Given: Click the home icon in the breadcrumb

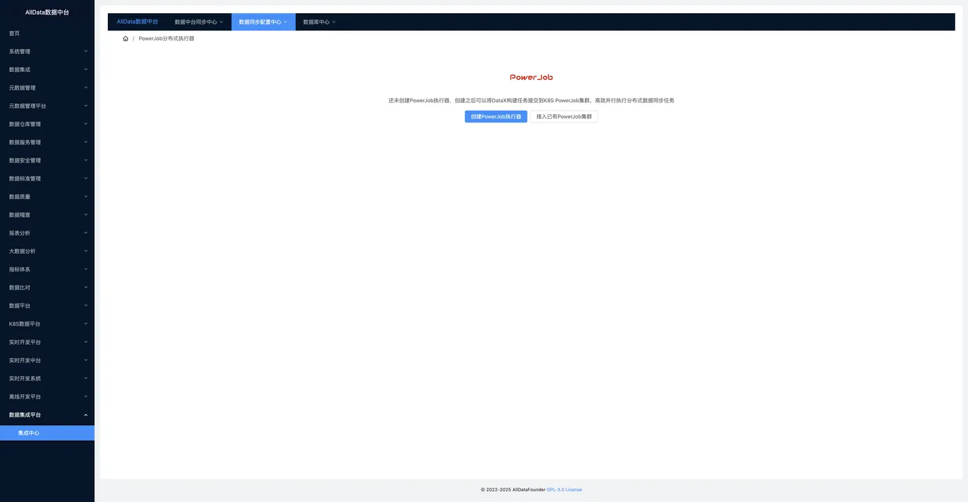Looking at the screenshot, I should pos(125,39).
